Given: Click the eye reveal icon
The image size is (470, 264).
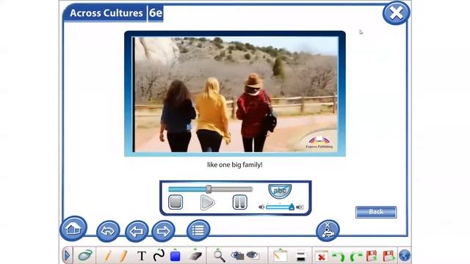Looking at the screenshot, I should (x=253, y=255).
